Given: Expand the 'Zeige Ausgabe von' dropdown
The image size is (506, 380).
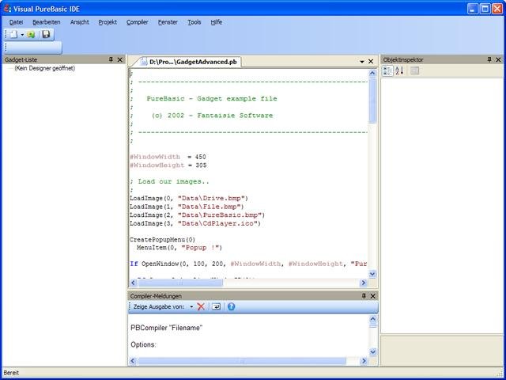Looking at the screenshot, I should tap(191, 306).
